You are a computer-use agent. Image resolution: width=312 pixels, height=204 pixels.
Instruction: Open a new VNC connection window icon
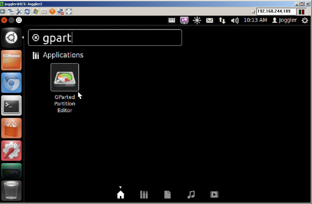[11, 12]
